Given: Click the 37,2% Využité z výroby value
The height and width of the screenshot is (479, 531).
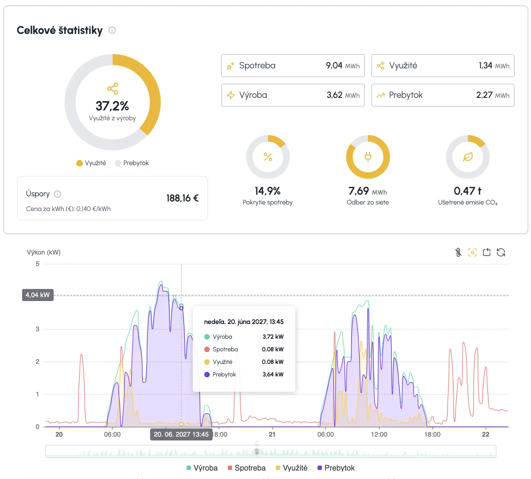Looking at the screenshot, I should coord(112,106).
